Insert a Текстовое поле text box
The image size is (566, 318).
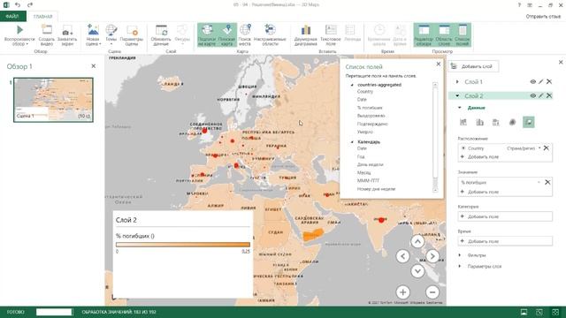pos(331,35)
